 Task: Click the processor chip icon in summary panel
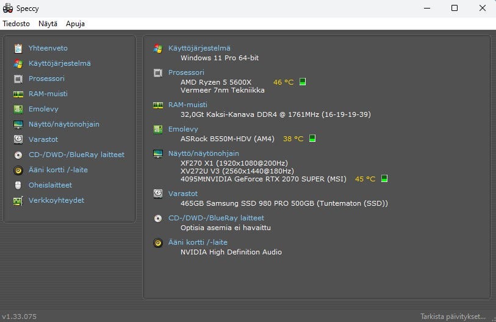coord(158,73)
